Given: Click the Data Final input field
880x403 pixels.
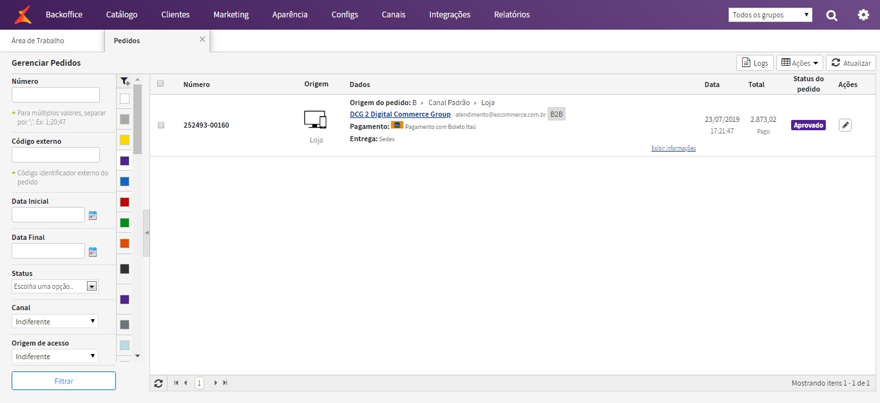Looking at the screenshot, I should click(x=48, y=251).
